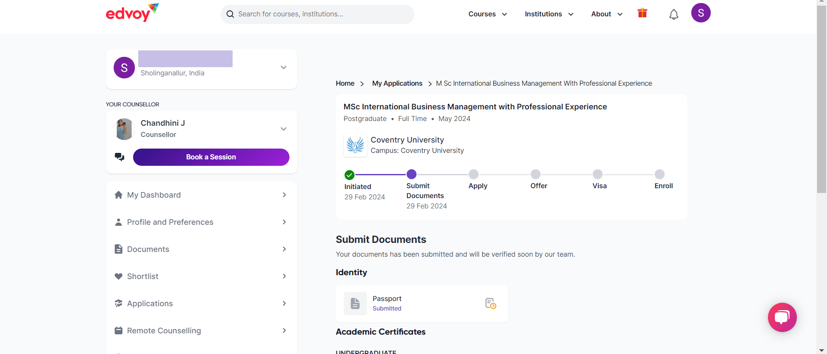Open Remote Counselling sidebar menu item

pos(201,331)
